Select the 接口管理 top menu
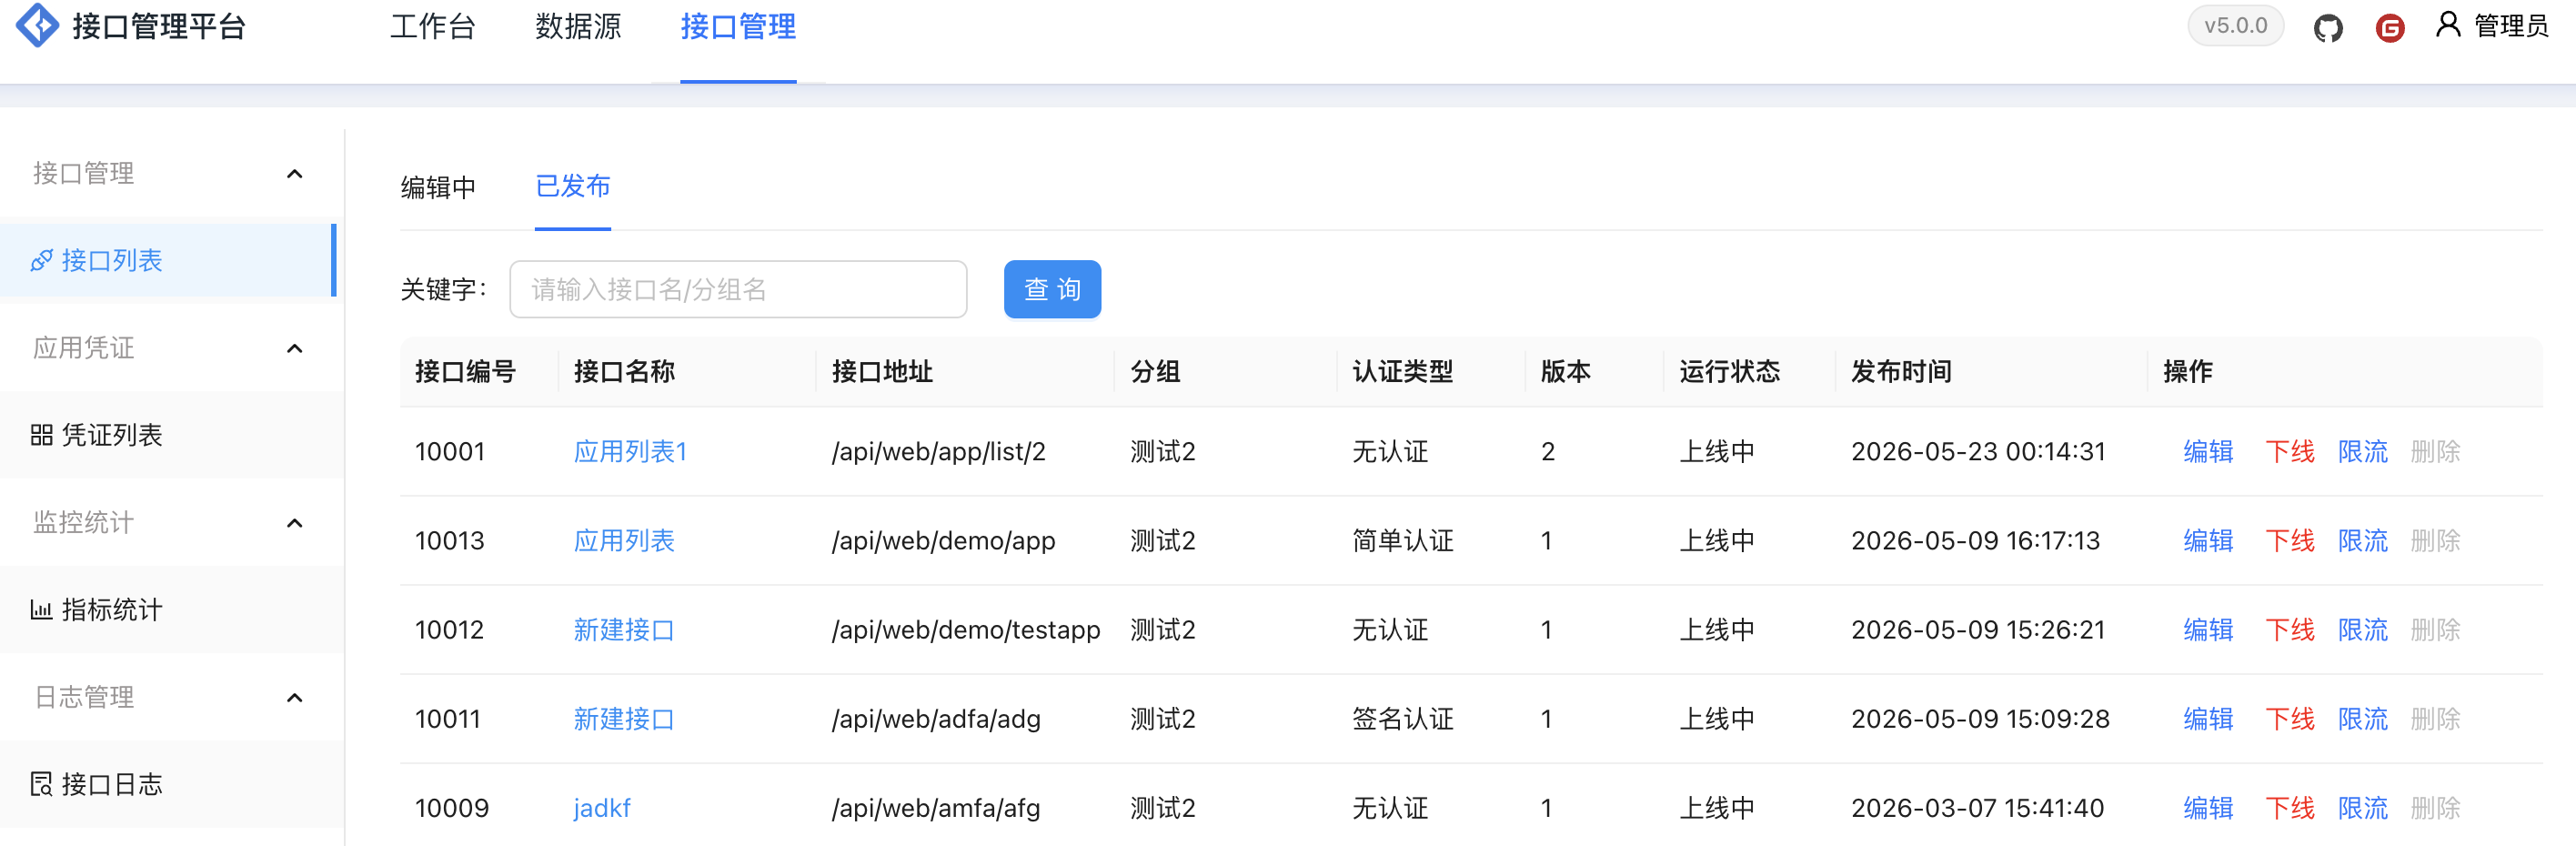Screen dimensions: 2576x846 pos(738,27)
